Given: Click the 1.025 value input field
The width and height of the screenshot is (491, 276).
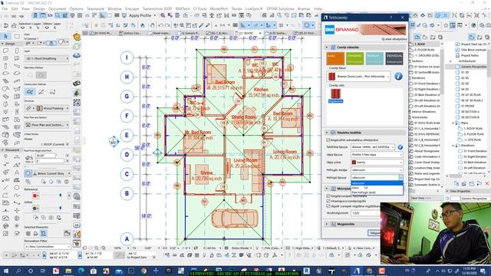Looking at the screenshot, I should (365, 213).
